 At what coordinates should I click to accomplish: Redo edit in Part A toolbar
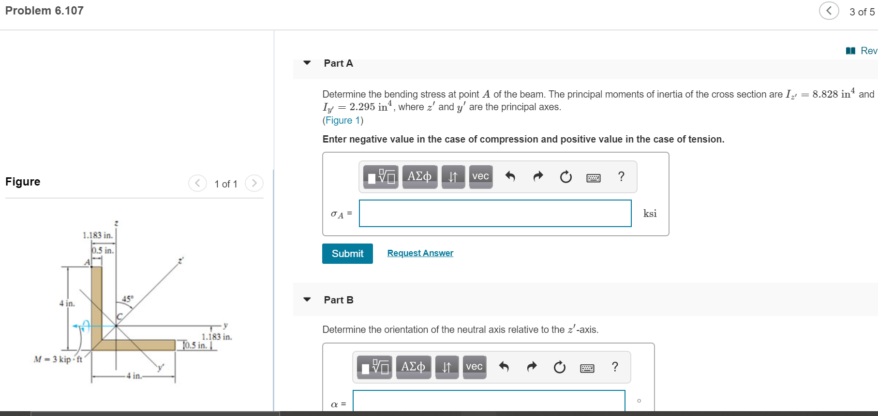(538, 176)
